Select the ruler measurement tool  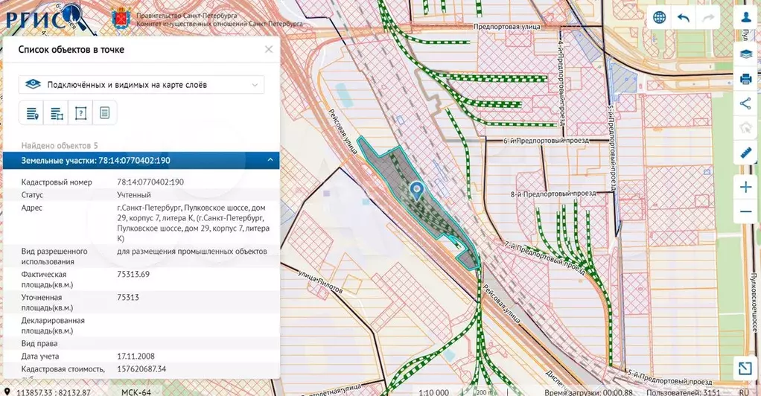(x=746, y=153)
